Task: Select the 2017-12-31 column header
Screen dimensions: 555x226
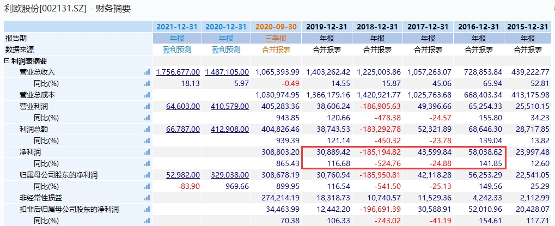Action: coord(428,27)
